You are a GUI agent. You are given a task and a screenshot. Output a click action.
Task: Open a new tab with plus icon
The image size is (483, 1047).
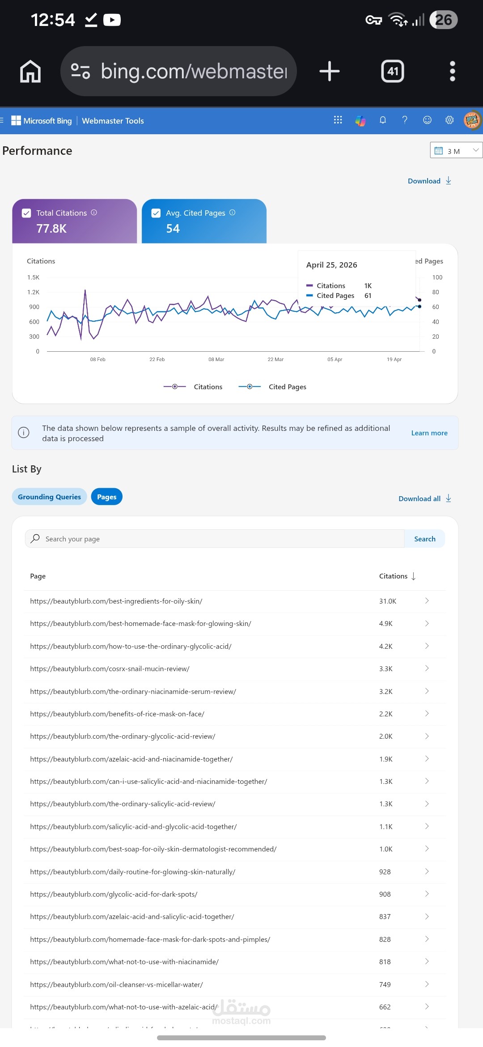pos(330,71)
